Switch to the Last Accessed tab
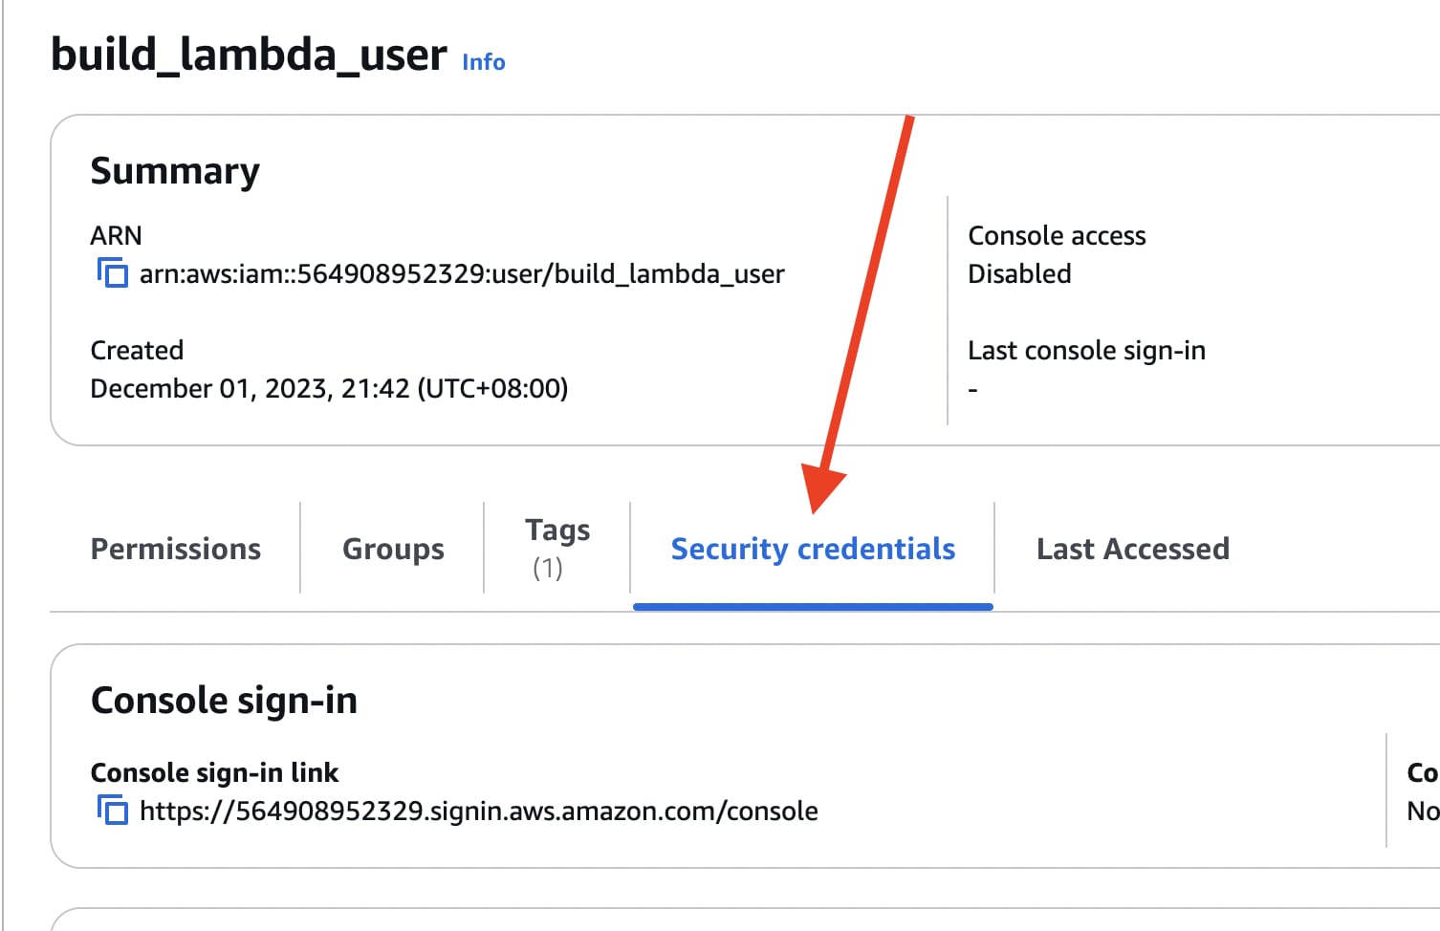This screenshot has width=1440, height=931. (x=1133, y=549)
